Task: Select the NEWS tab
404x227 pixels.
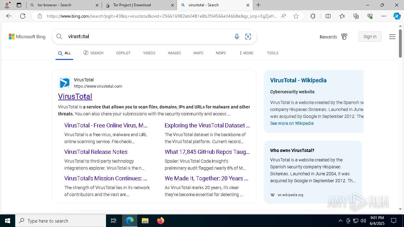Action: (221, 53)
